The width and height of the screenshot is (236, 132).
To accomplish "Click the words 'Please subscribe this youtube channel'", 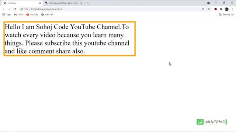I will coord(77,43).
